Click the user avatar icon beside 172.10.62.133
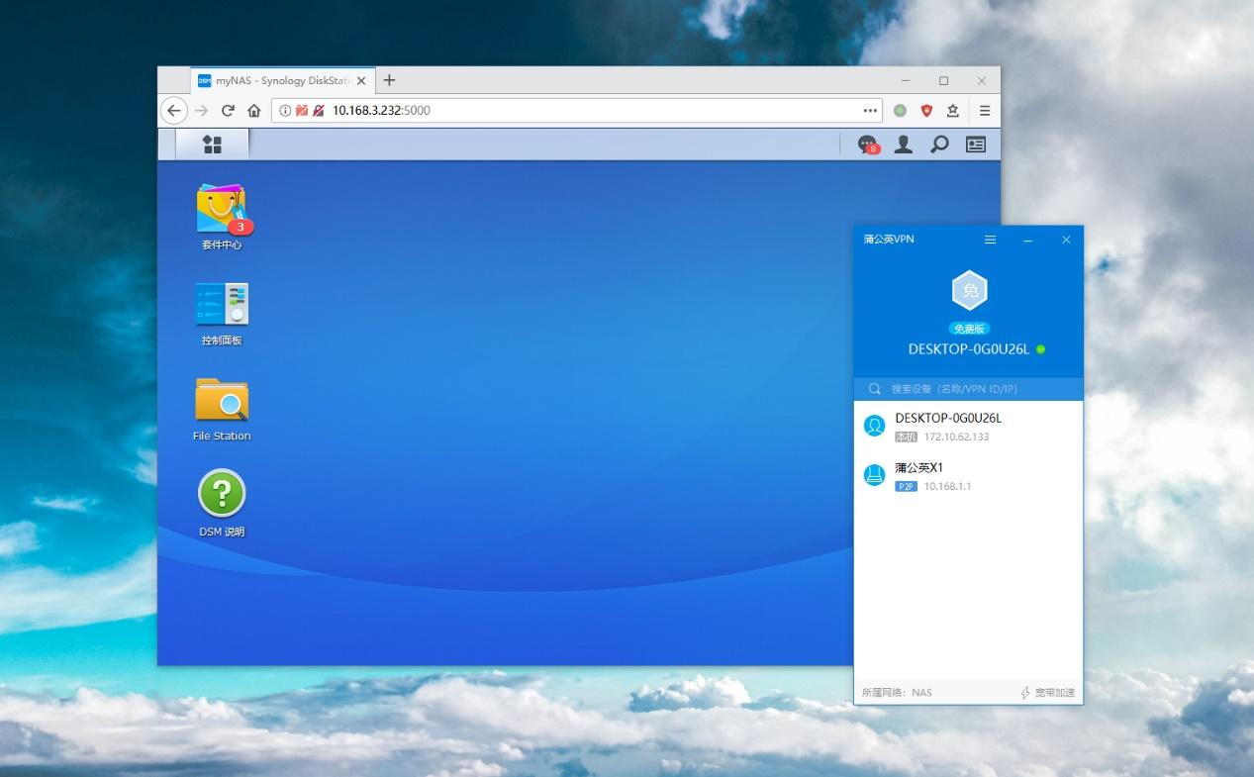 [x=874, y=426]
